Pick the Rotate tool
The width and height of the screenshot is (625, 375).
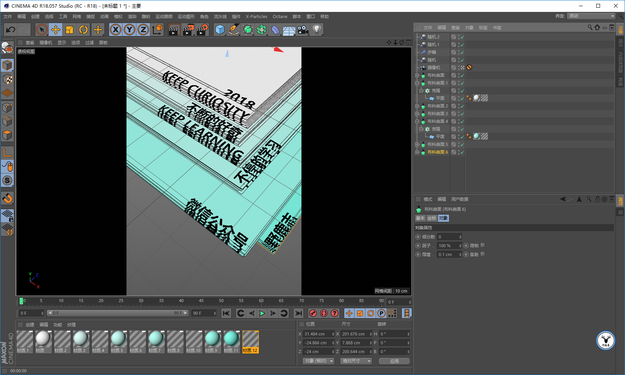[83, 30]
